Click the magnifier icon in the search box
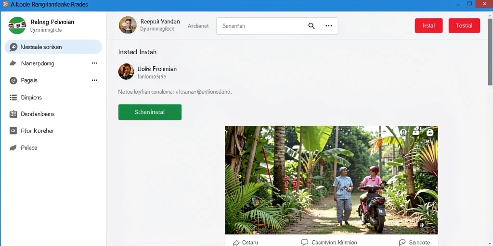The width and height of the screenshot is (493, 246). pyautogui.click(x=311, y=26)
